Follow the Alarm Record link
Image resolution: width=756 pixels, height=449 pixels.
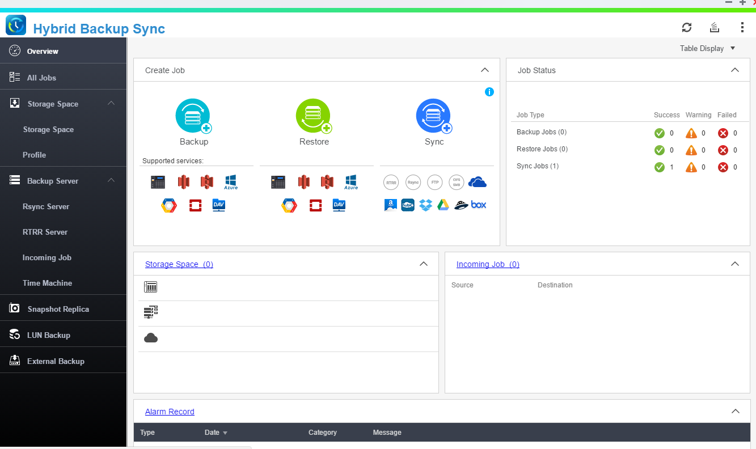[x=170, y=412]
